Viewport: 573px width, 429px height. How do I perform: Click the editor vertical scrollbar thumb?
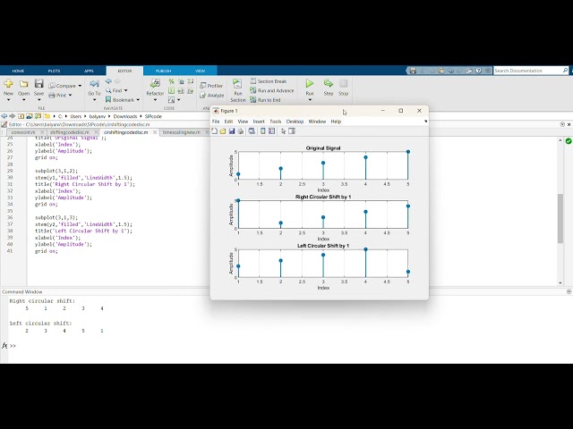pos(560,218)
